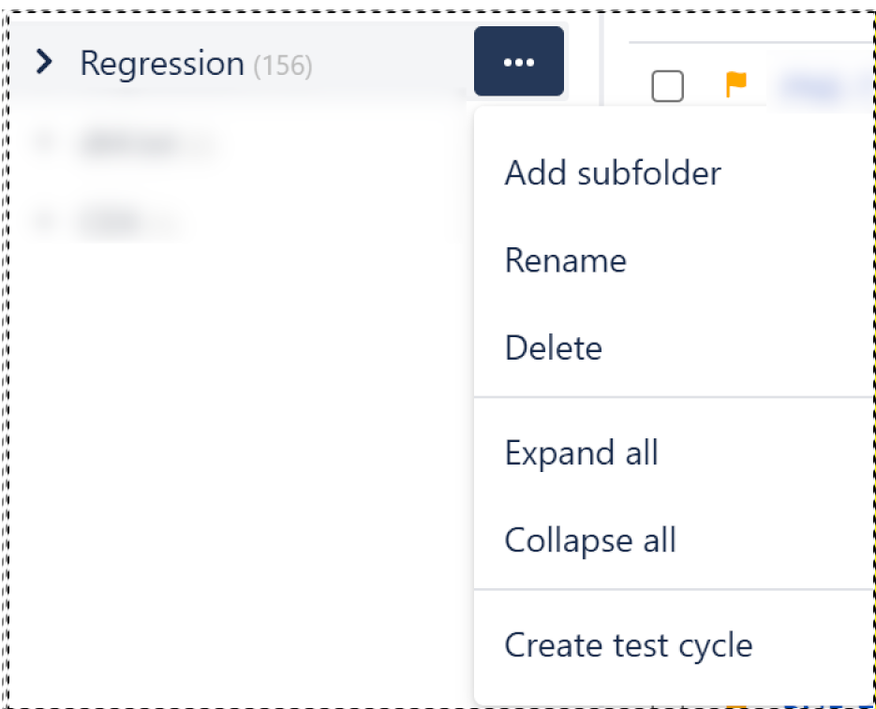Select Rename in the context menu

pyautogui.click(x=565, y=259)
